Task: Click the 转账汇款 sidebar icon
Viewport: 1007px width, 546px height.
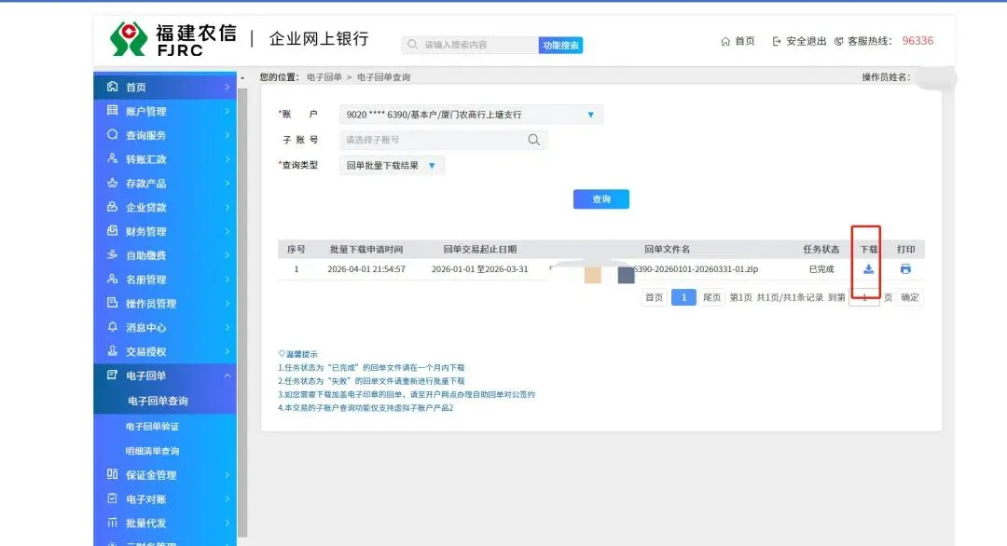Action: [x=113, y=158]
